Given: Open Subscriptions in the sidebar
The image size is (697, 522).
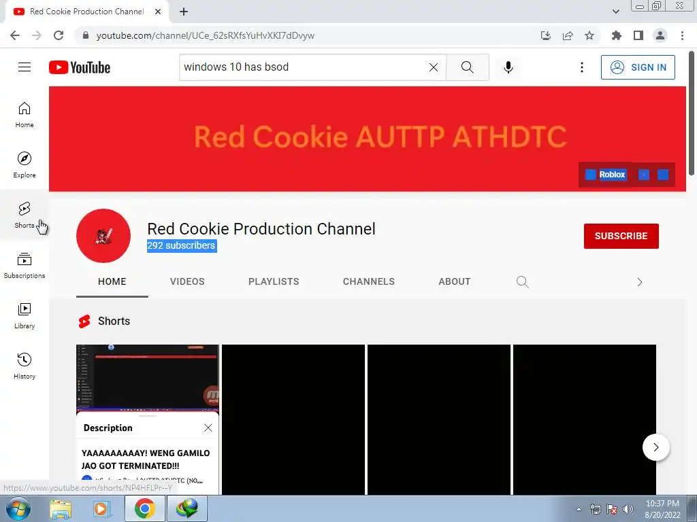Looking at the screenshot, I should pos(25,266).
